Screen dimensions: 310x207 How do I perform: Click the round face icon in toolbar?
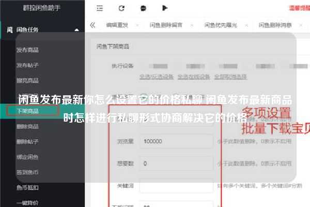pos(143,8)
